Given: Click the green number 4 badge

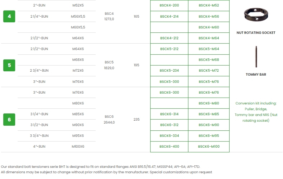Looking at the screenshot, I should (9, 17).
